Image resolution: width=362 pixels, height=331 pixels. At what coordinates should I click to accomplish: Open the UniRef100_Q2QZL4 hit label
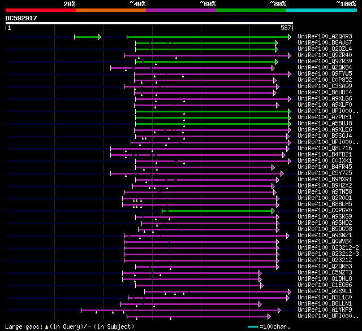click(325, 49)
